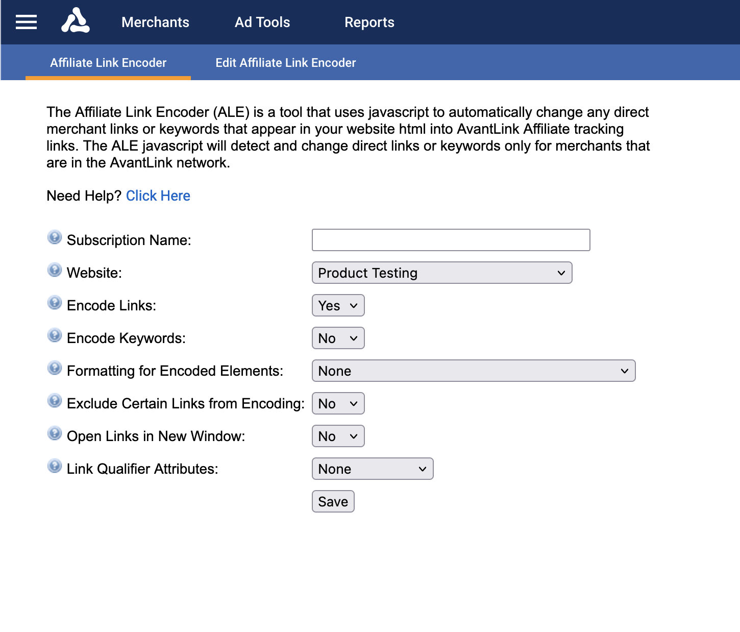Click 'Formatting for Encoded Elements:' label
This screenshot has height=632, width=740.
(175, 371)
